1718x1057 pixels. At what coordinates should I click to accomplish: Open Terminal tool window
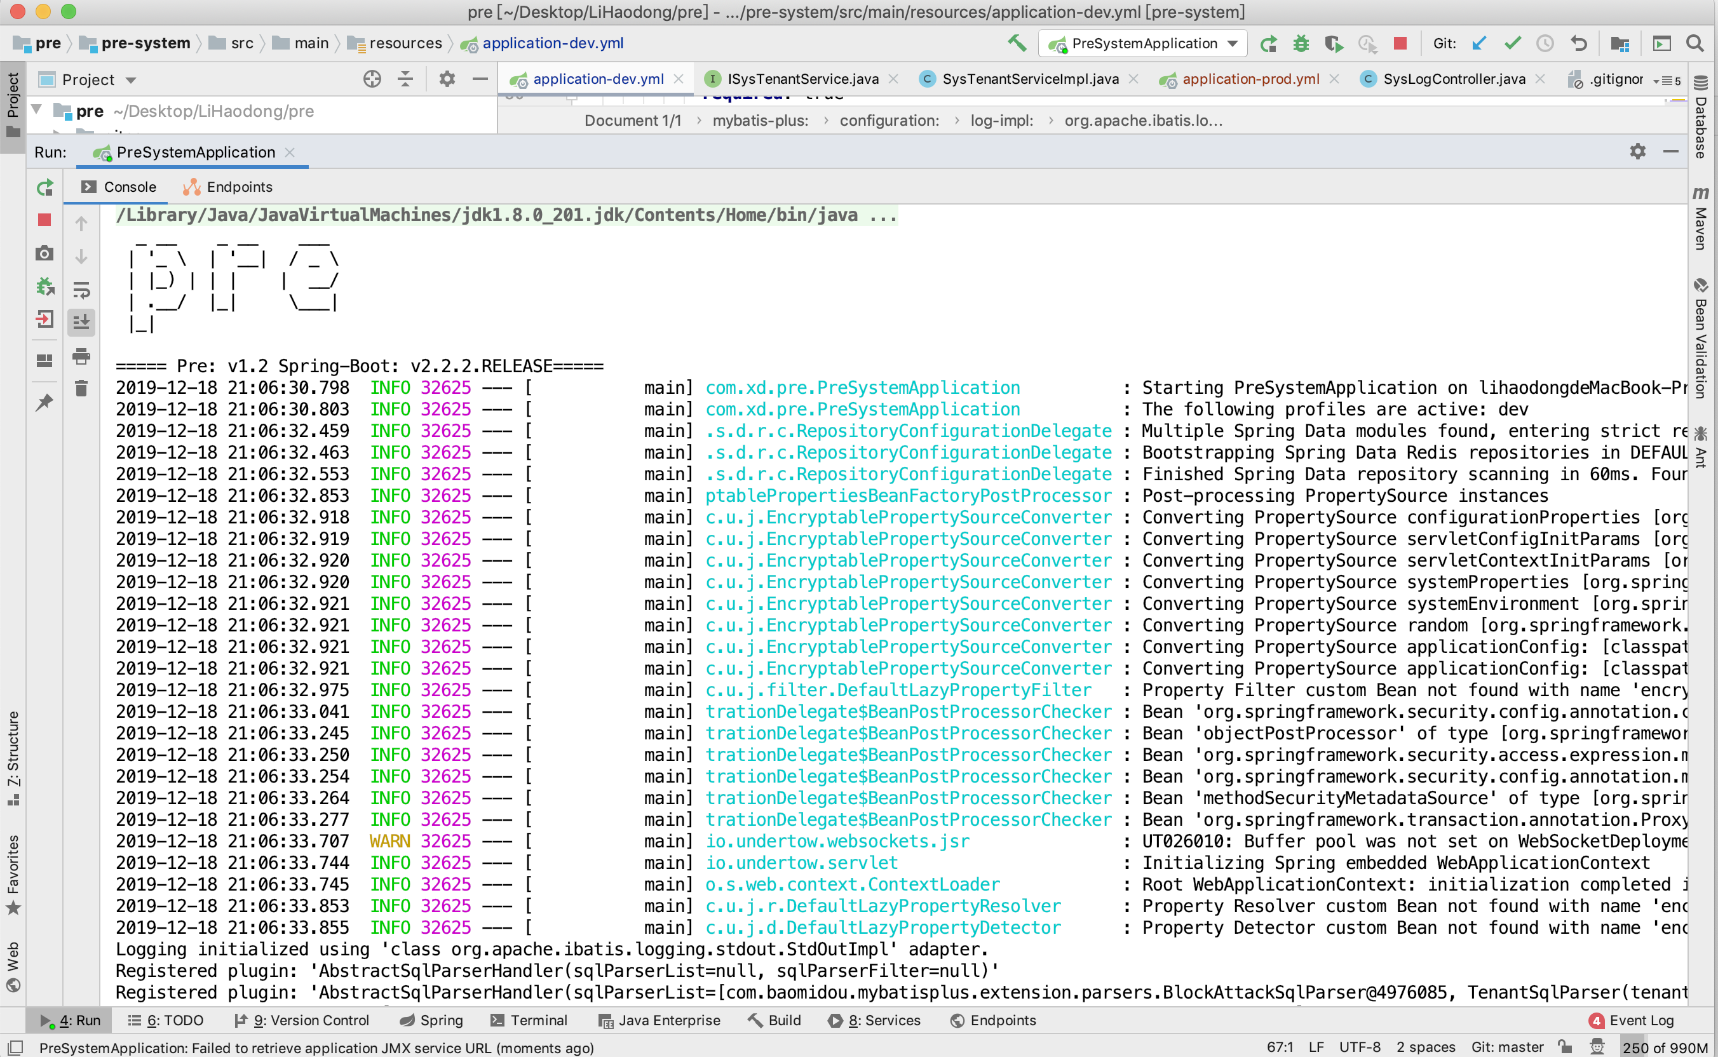pos(529,1020)
